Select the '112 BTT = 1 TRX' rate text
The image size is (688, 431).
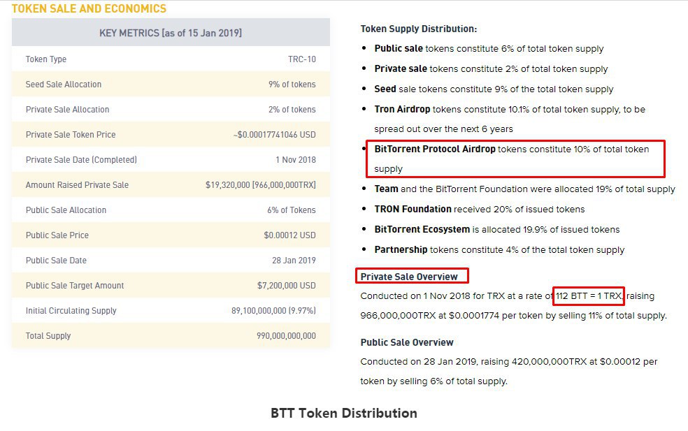tap(589, 296)
